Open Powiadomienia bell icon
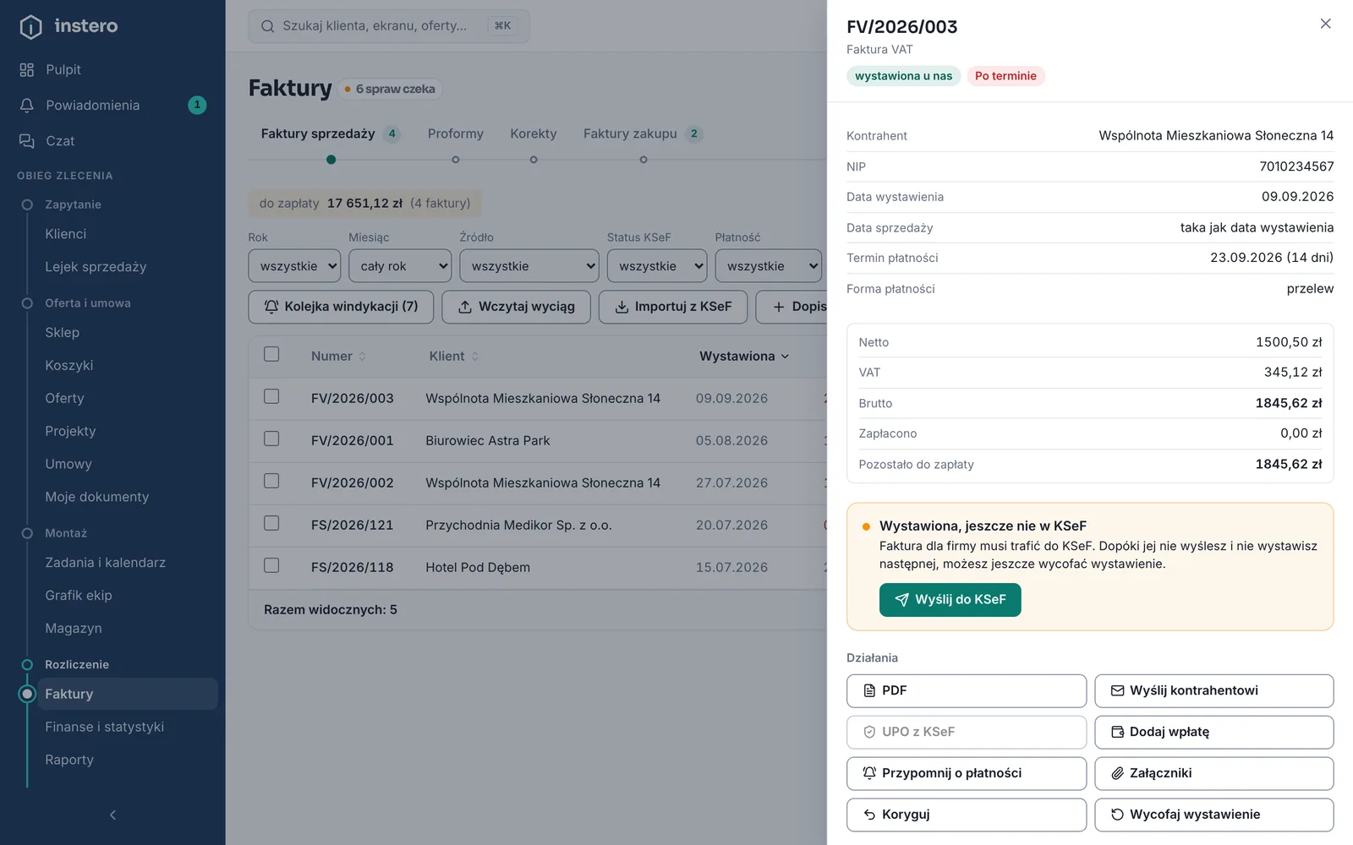This screenshot has height=845, width=1353. coord(27,105)
